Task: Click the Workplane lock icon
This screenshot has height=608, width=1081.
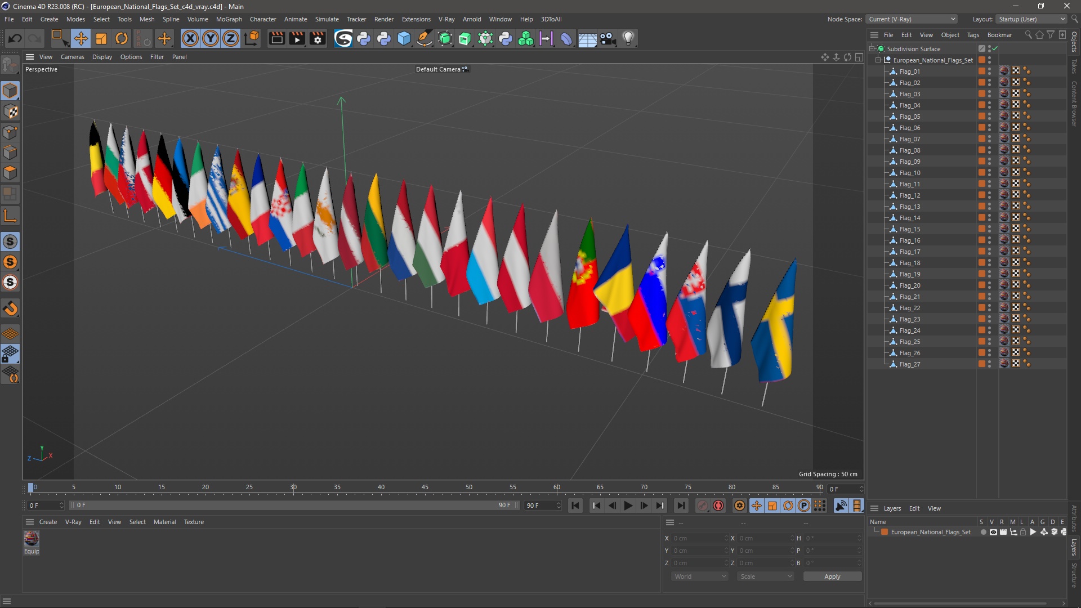Action: click(10, 354)
